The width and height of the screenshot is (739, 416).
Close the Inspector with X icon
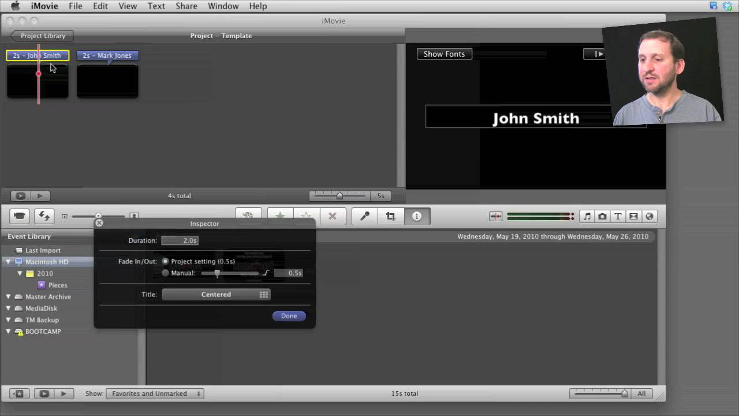pos(99,222)
